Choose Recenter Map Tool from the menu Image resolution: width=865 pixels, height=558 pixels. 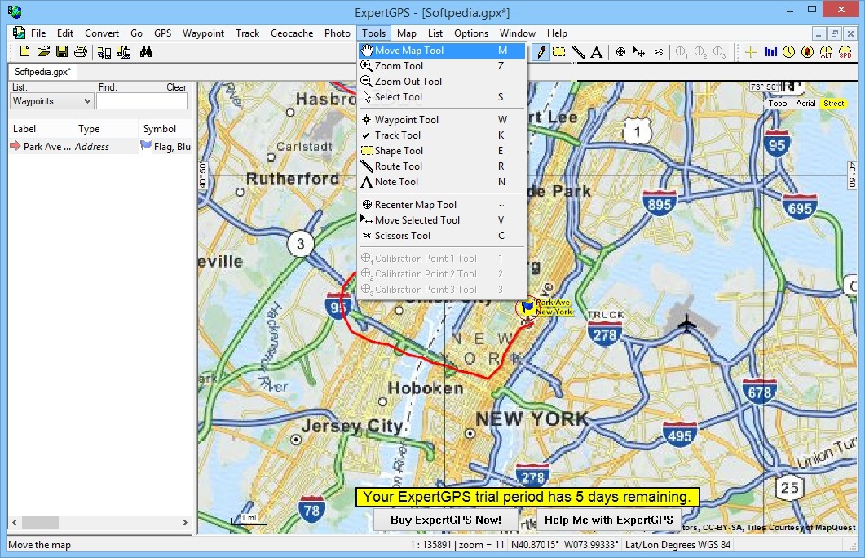441,205
